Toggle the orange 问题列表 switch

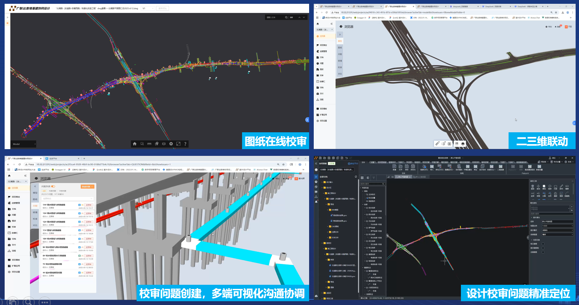[53, 186]
